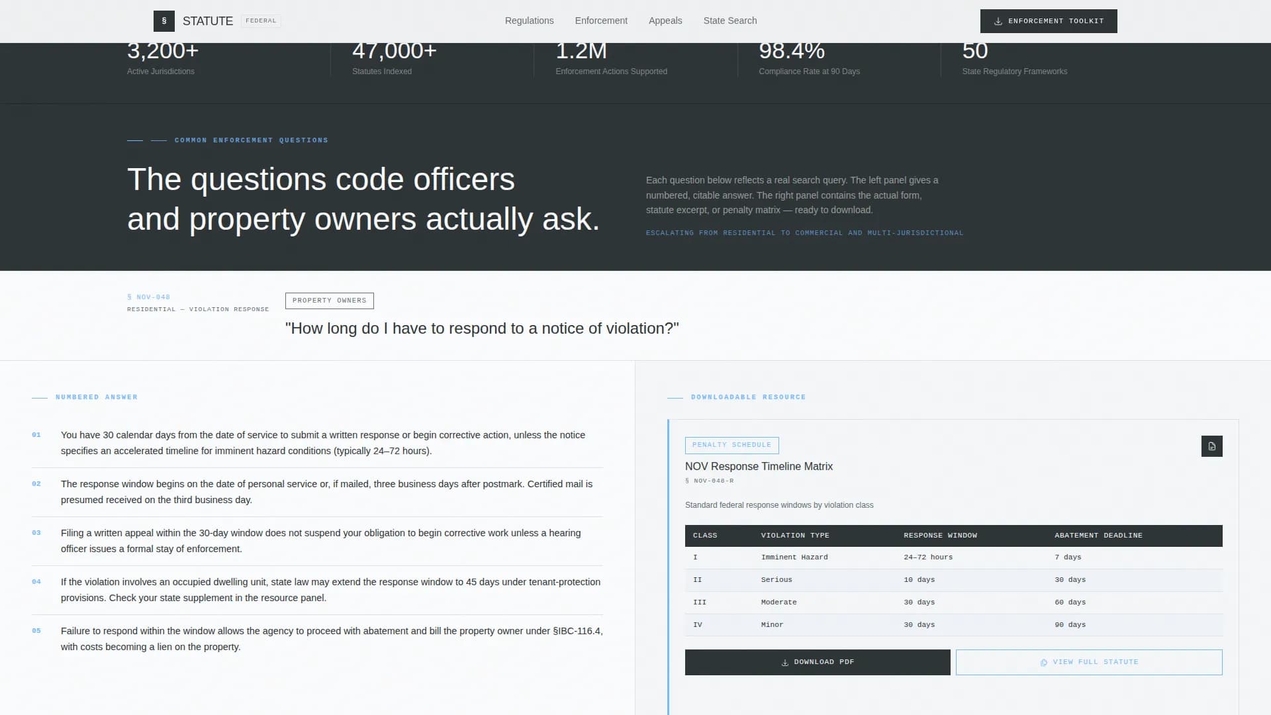Click the copy icon in View Full Statute
This screenshot has height=715, width=1271.
[1044, 663]
